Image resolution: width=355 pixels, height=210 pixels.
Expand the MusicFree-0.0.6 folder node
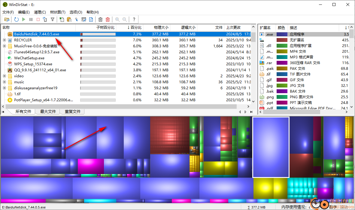4,46
